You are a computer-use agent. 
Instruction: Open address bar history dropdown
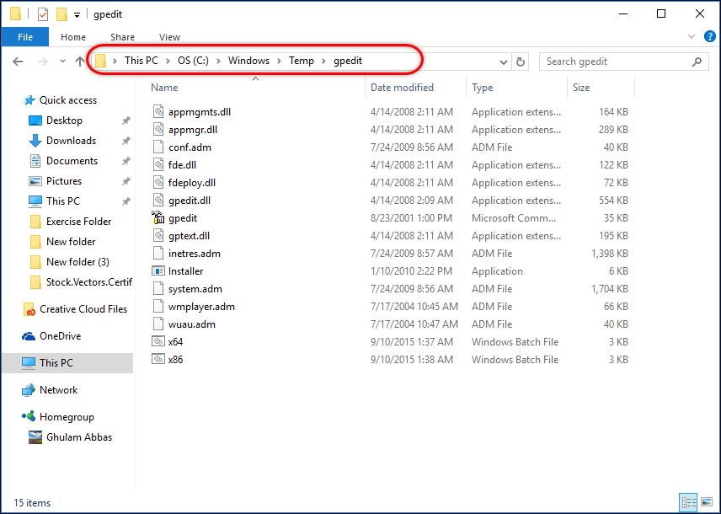point(504,62)
